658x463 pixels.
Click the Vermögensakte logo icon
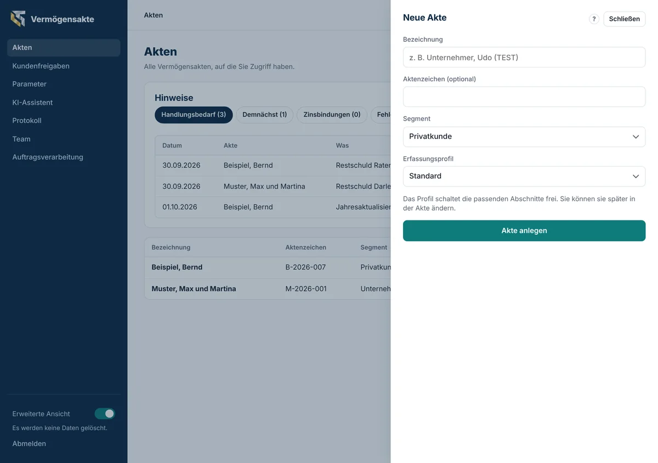[18, 19]
